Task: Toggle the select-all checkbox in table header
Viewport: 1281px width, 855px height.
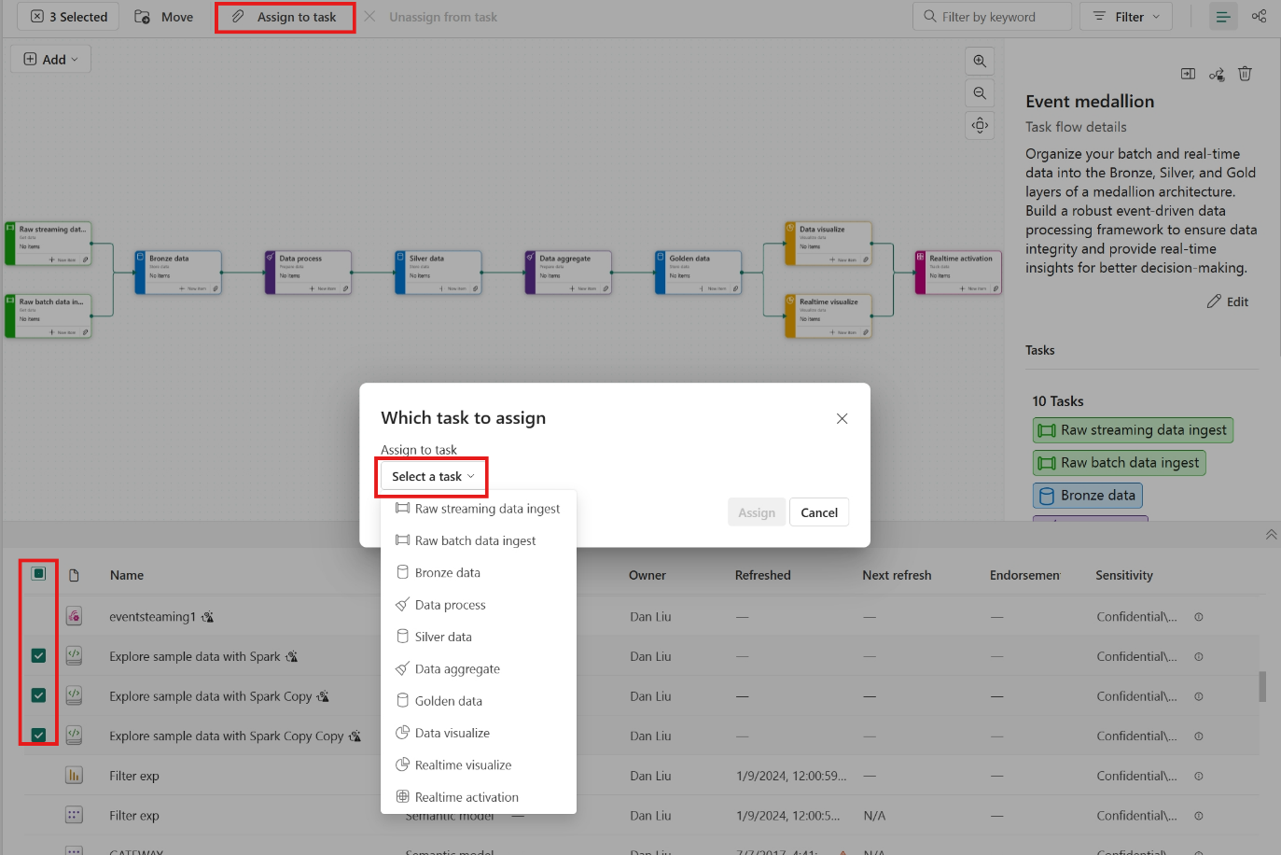Action: (38, 573)
